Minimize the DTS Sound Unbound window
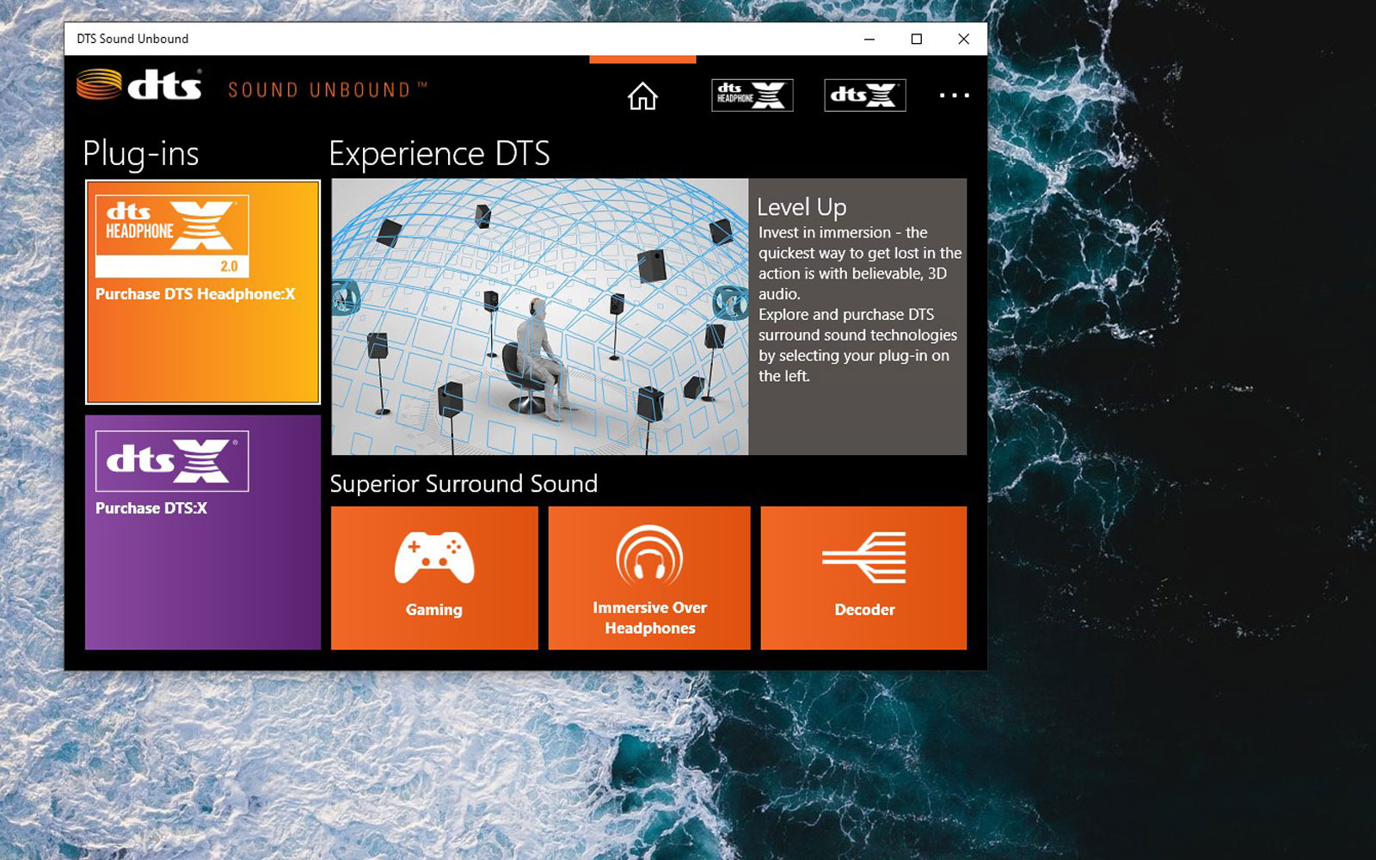The image size is (1376, 860). click(869, 39)
